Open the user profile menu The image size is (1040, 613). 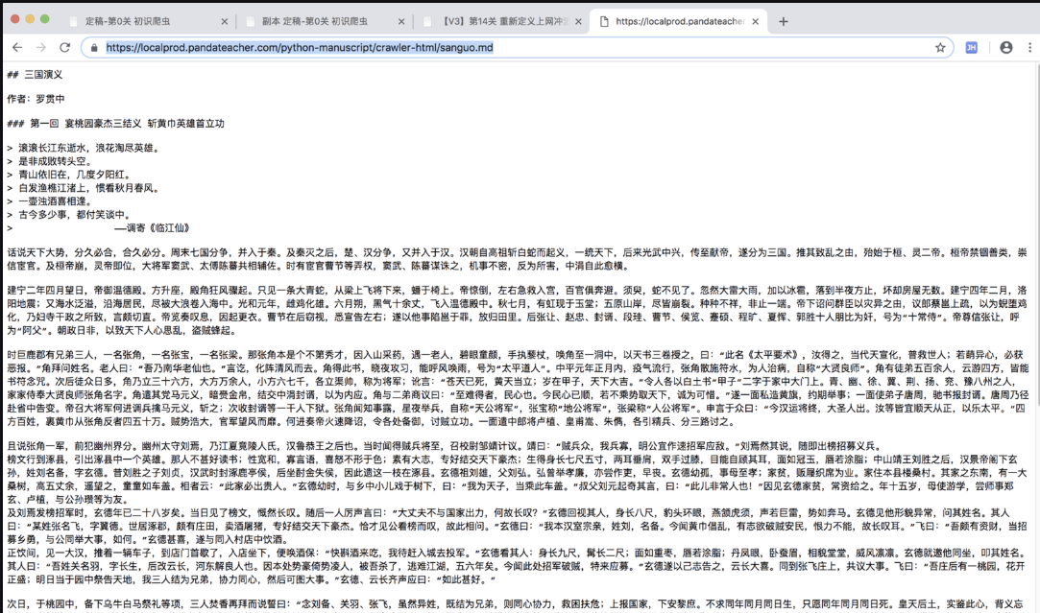pos(1006,48)
